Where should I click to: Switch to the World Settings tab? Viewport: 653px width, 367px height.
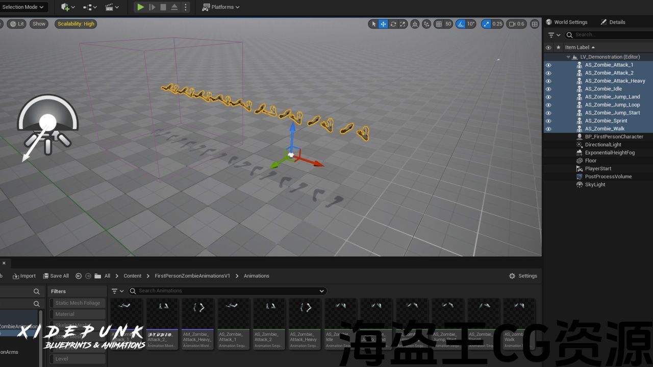coord(566,22)
